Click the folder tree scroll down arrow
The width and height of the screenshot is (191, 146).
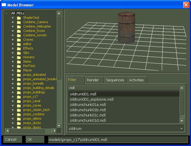coord(59,126)
